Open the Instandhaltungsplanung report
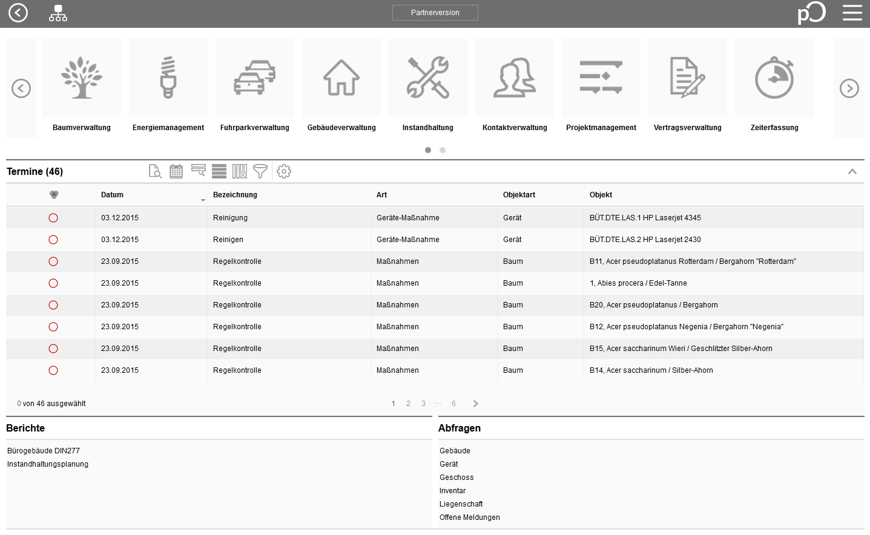Screen dimensions: 870x535 click(48, 464)
